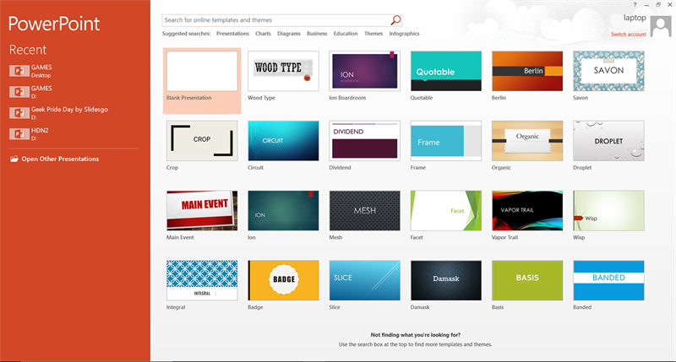Select the Presentations suggested search

(x=233, y=34)
